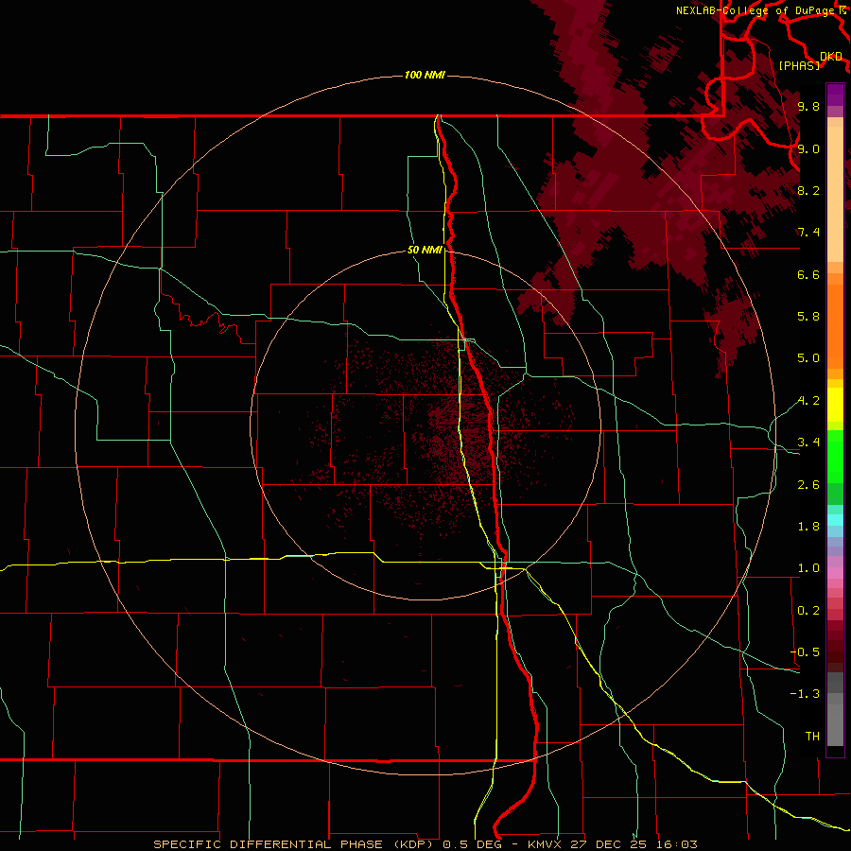Click the 5.8 value on color scale
The width and height of the screenshot is (851, 851).
coord(808,317)
